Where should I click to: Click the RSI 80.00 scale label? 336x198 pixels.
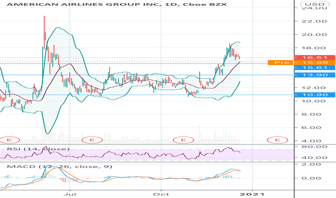[314, 147]
